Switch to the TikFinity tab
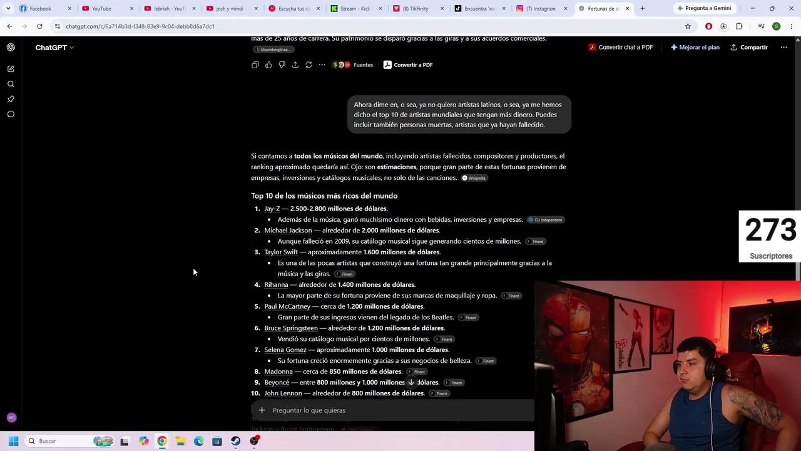The width and height of the screenshot is (801, 451). pyautogui.click(x=418, y=9)
